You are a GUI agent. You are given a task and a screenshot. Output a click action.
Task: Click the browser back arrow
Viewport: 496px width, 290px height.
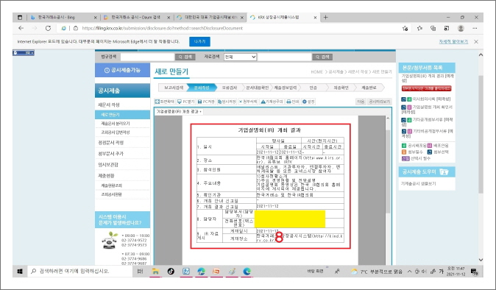point(21,28)
